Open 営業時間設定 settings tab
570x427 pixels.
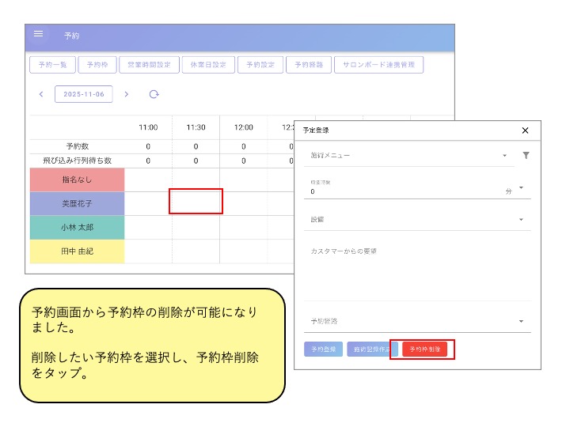click(x=148, y=65)
